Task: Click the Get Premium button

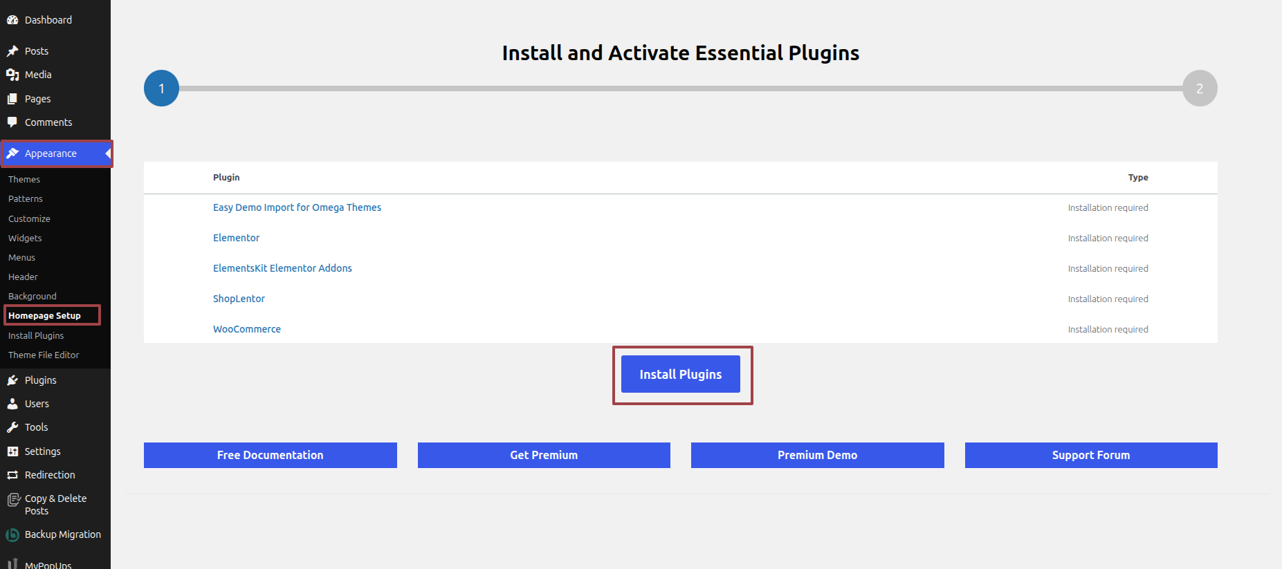Action: [x=544, y=455]
